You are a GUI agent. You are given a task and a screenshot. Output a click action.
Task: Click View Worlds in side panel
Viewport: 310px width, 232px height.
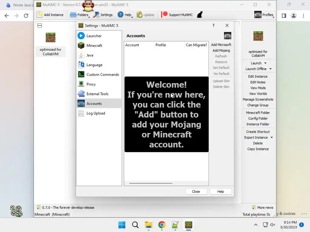click(258, 94)
